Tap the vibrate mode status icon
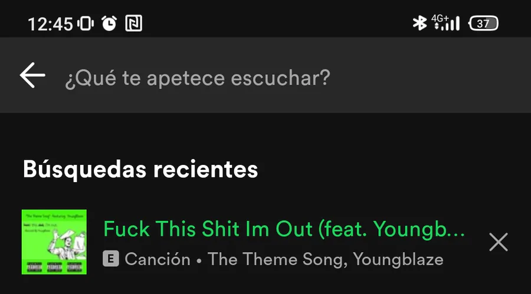This screenshot has width=531, height=294. tap(86, 24)
